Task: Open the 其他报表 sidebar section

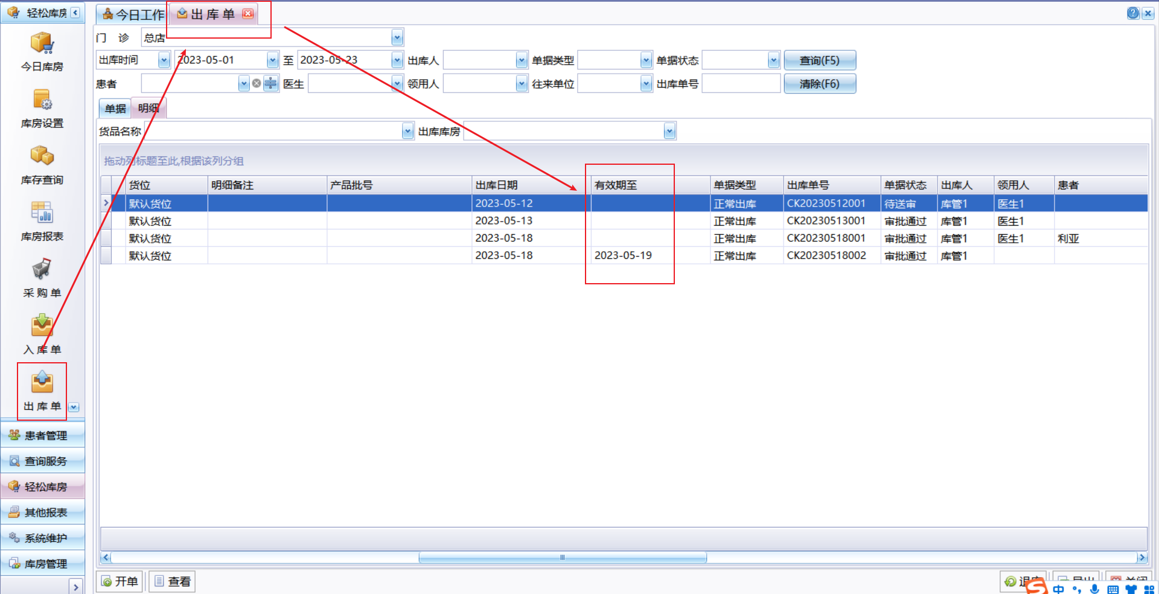Action: tap(42, 513)
